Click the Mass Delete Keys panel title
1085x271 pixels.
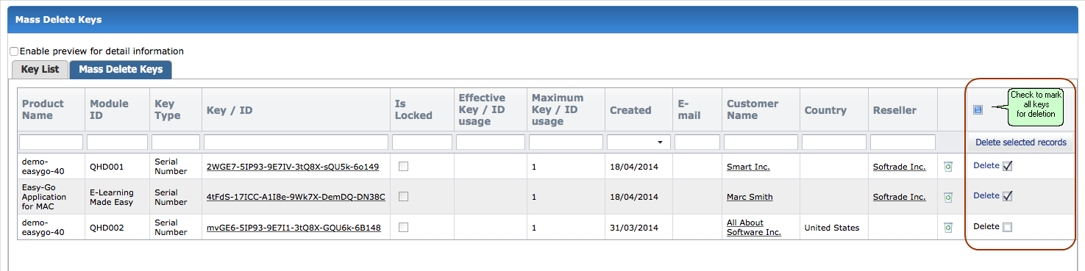click(x=58, y=20)
